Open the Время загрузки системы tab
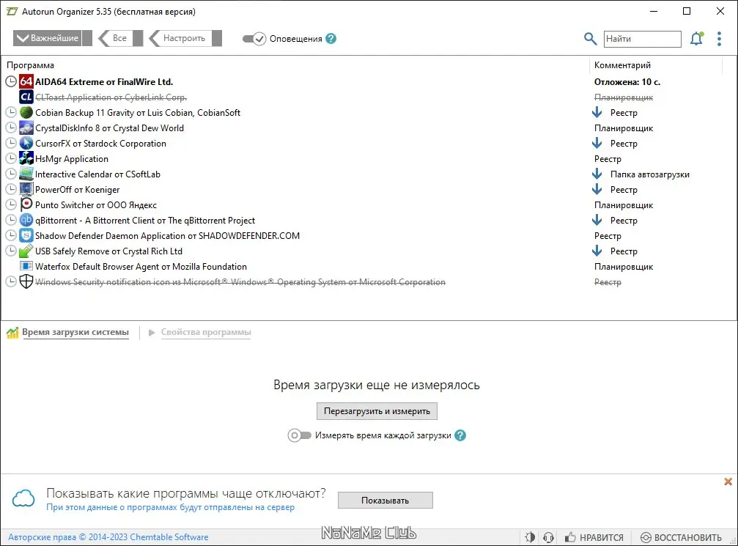 pos(75,332)
